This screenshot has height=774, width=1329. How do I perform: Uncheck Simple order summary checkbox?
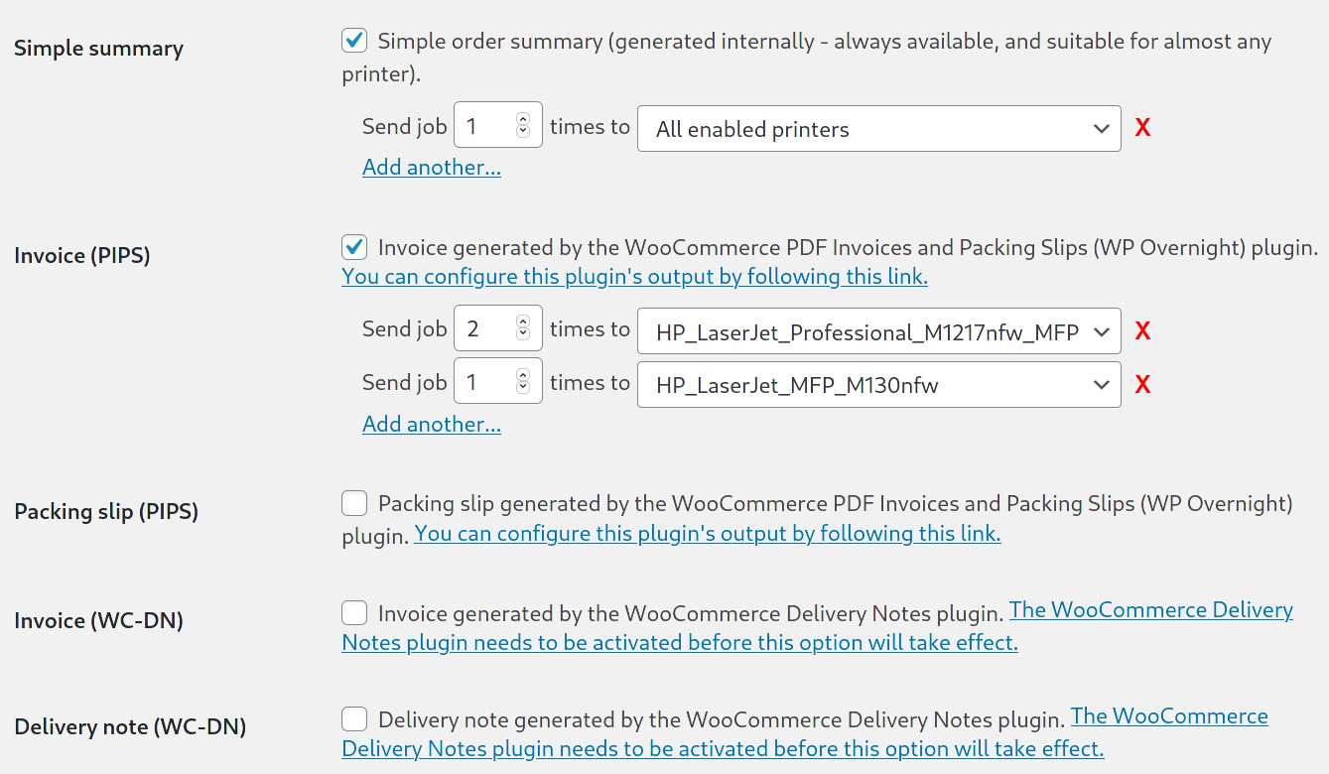(x=354, y=41)
